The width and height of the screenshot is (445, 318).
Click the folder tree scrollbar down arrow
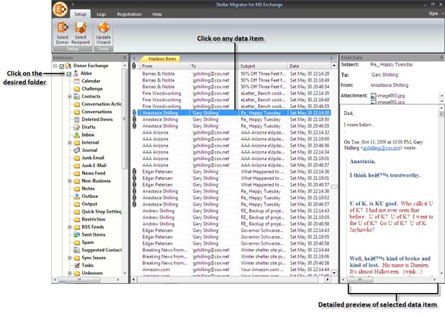124,273
